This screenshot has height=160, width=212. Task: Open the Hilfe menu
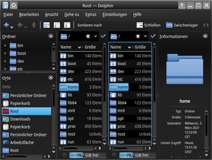pos(137,14)
